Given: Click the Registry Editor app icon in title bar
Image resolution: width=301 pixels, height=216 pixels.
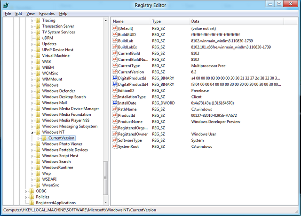Looking at the screenshot, I should 6,5.
